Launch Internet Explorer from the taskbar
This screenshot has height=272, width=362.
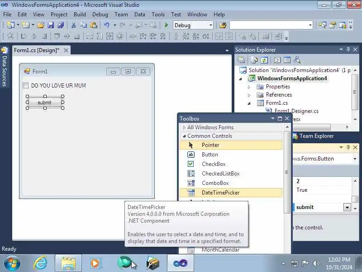[40, 263]
